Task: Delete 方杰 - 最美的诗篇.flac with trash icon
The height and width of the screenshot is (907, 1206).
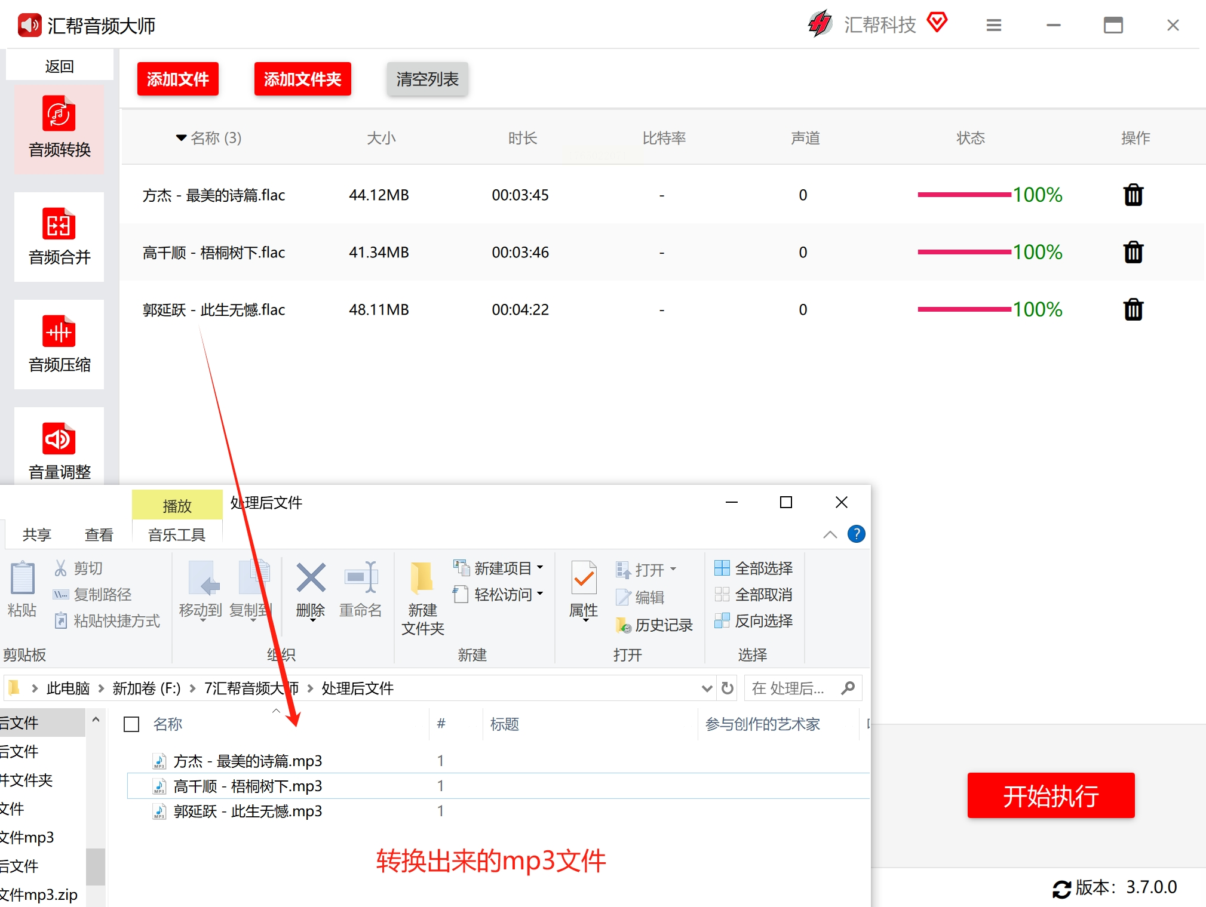Action: (1133, 195)
